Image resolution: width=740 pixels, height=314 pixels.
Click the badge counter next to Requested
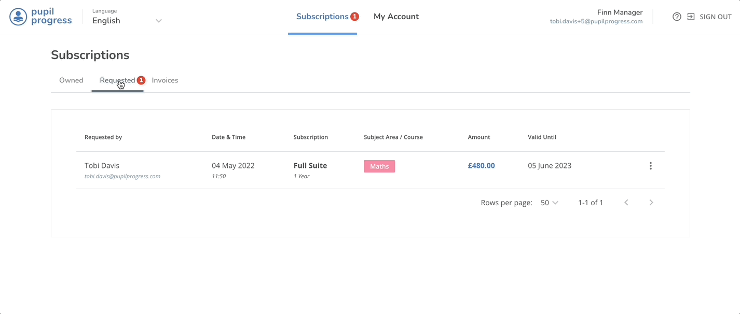pos(141,80)
